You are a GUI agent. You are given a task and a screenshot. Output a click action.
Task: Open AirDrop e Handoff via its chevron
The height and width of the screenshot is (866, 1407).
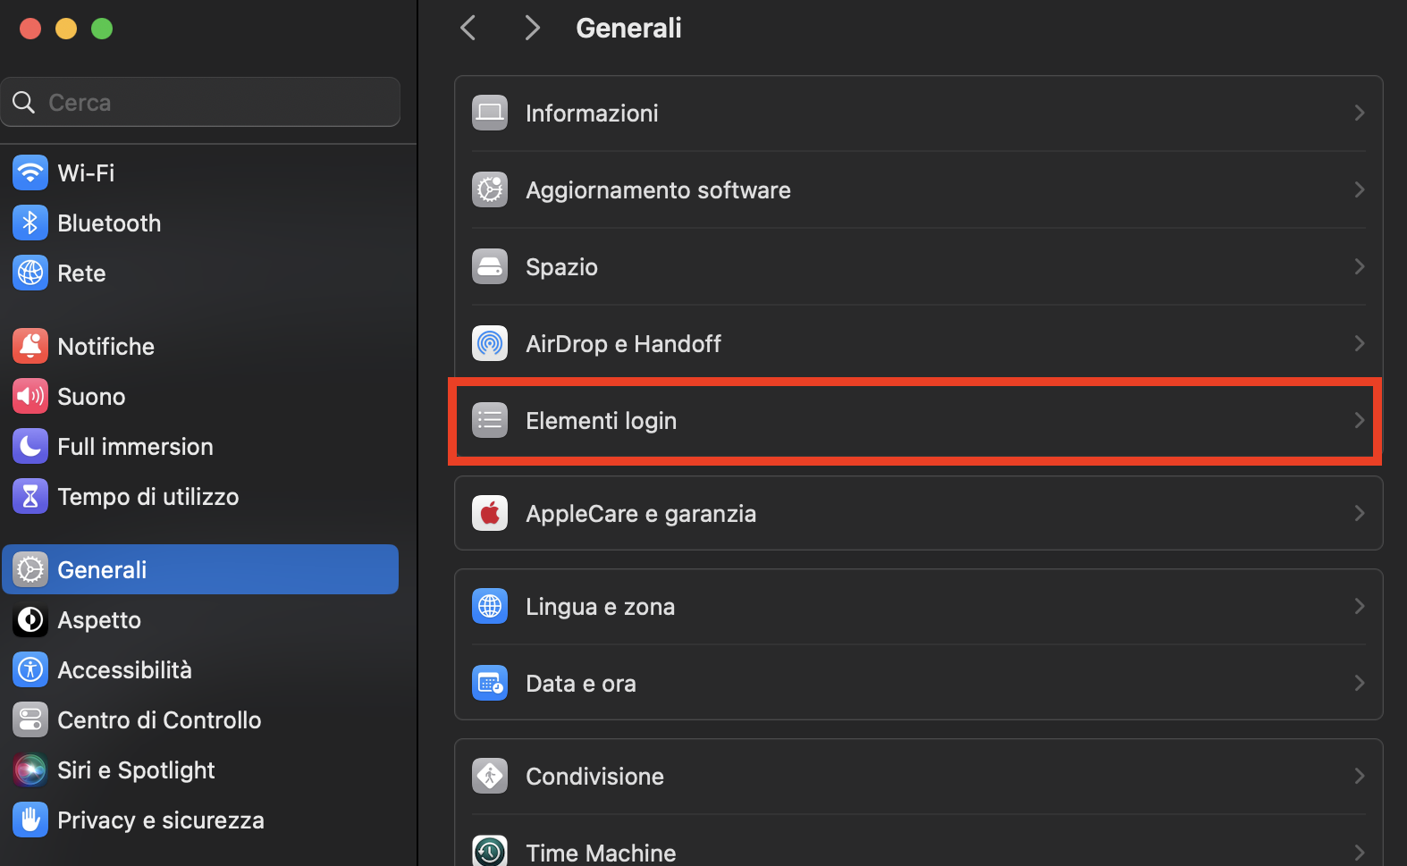pos(1359,343)
